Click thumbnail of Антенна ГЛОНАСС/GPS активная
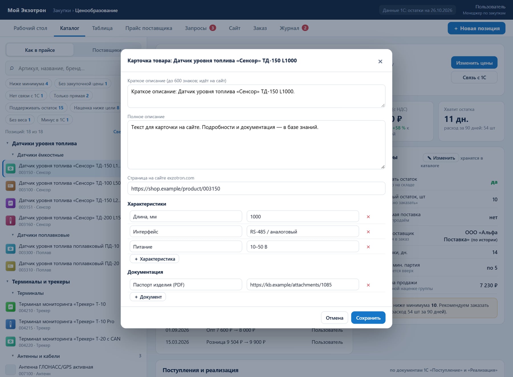Viewport: 513px width, 377px height. (11, 370)
